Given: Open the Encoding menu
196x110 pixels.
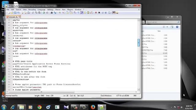Looking at the screenshot, I should [x=32, y=9].
